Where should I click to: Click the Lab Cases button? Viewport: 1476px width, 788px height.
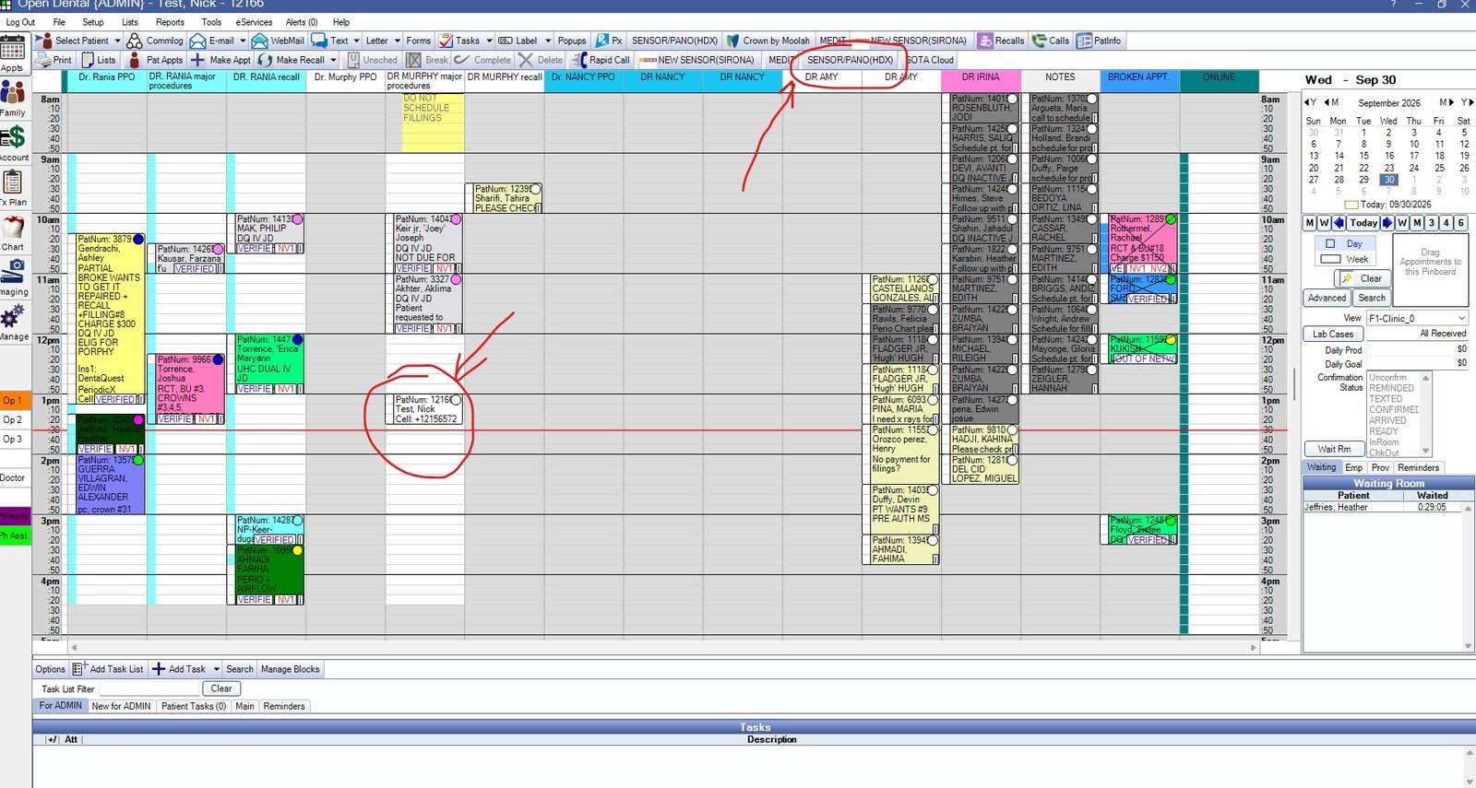point(1333,334)
